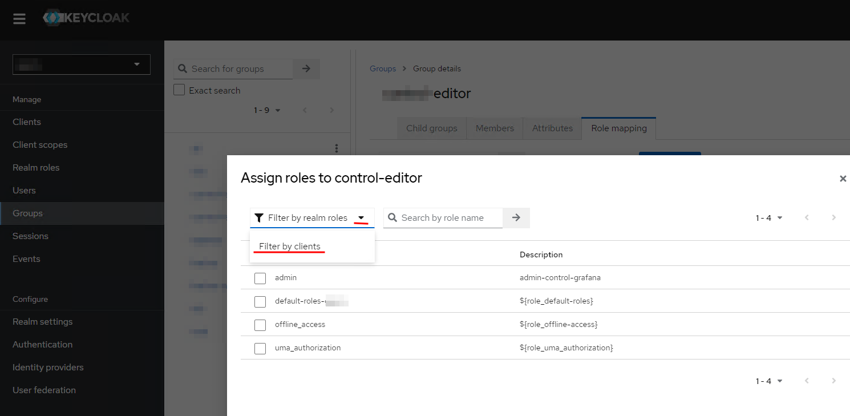The width and height of the screenshot is (850, 416).
Task: Choose Filter by clients option
Action: tap(290, 247)
